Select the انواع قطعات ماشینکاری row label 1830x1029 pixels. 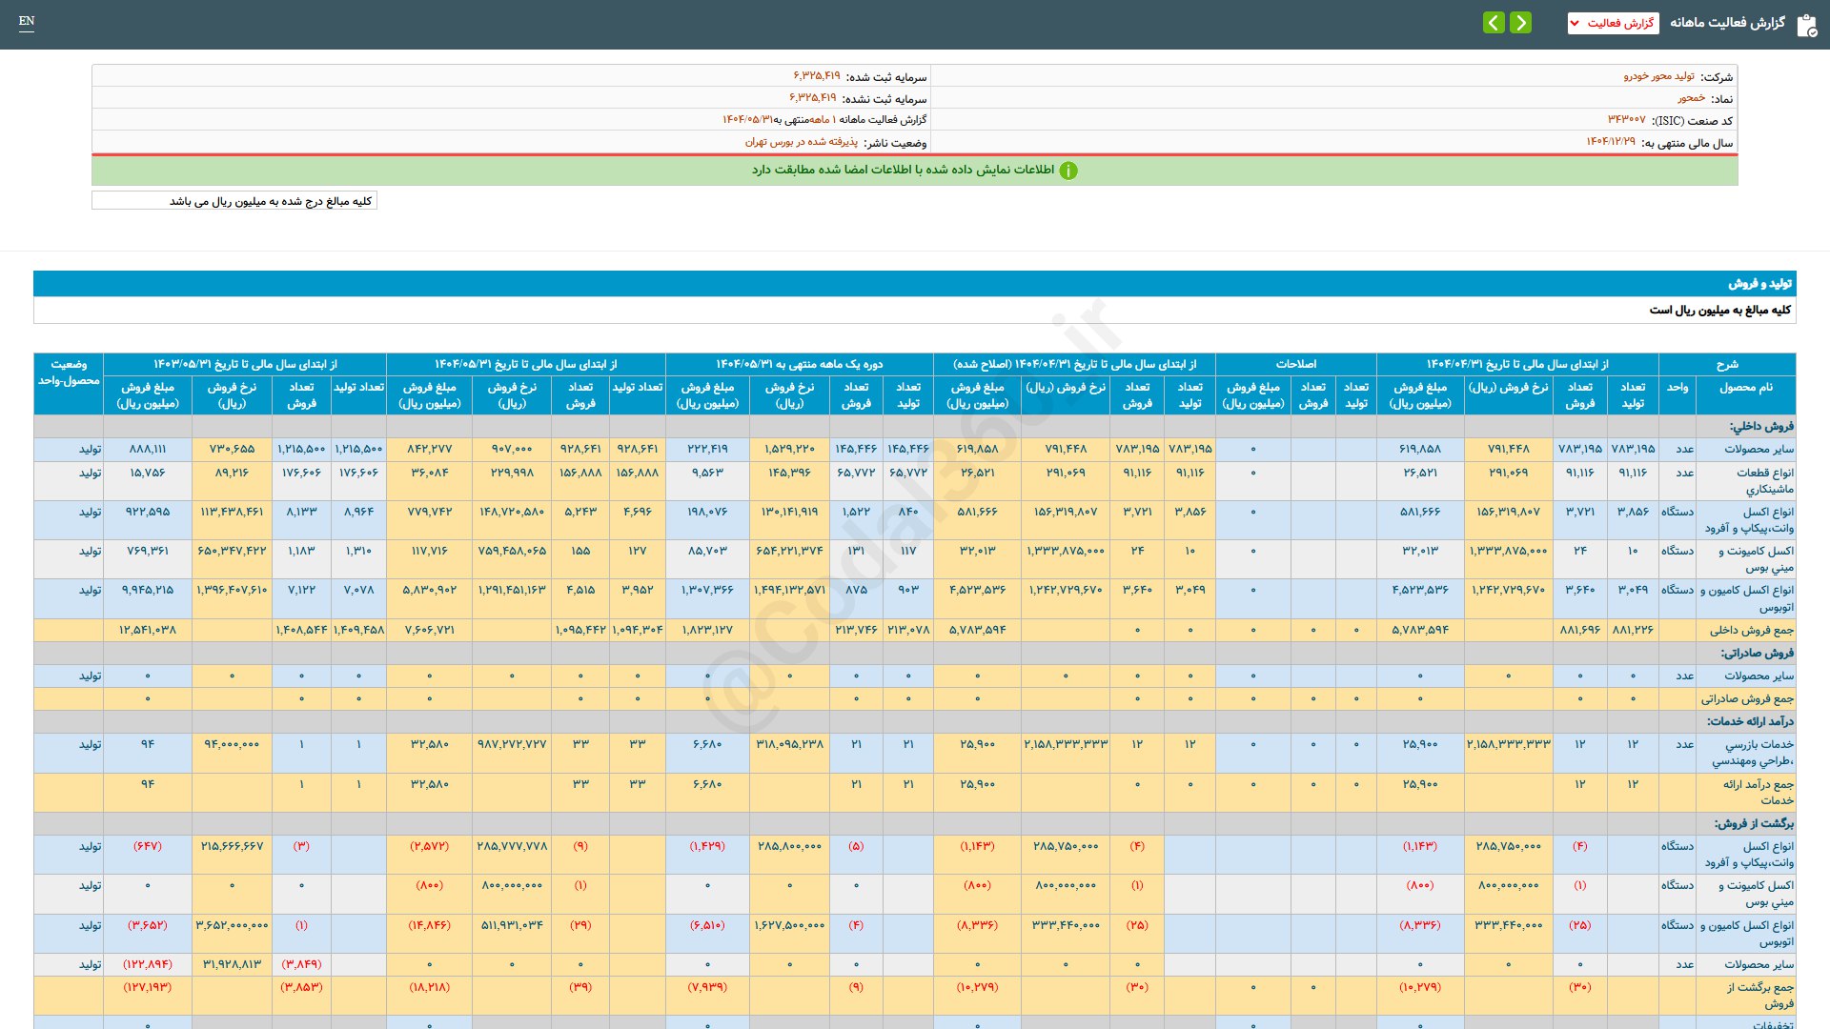click(x=1764, y=480)
